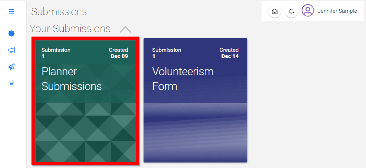Open the Planner Submissions card
This screenshot has height=168, width=366.
coord(85,101)
